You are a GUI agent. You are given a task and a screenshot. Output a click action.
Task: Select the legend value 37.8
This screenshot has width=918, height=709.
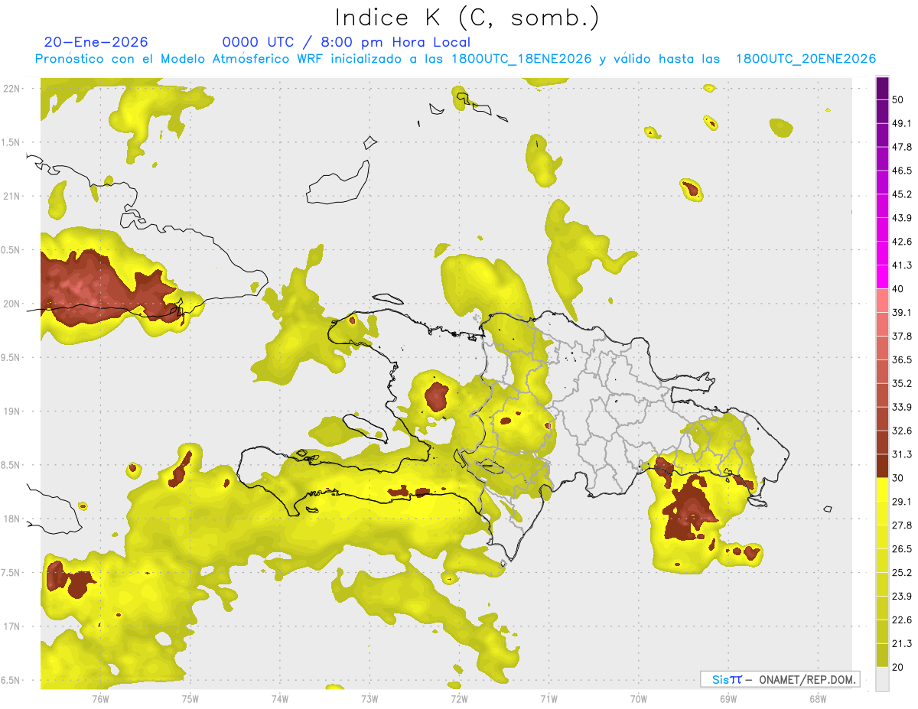point(902,336)
